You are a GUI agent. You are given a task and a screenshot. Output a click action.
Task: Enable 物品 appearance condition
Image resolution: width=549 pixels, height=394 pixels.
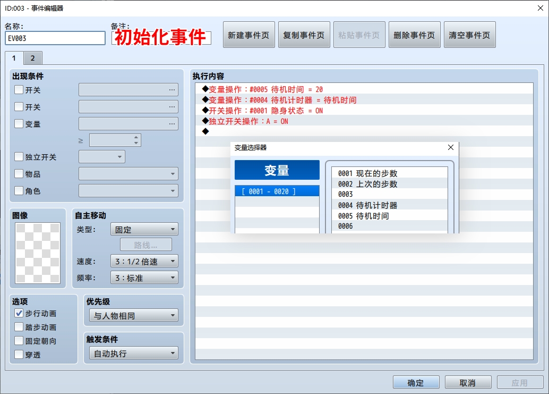click(x=19, y=173)
